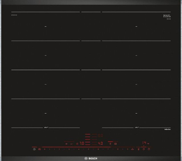The height and width of the screenshot is (161, 182).
Task: Select power level 8 on the scale
Action: pos(118,149)
